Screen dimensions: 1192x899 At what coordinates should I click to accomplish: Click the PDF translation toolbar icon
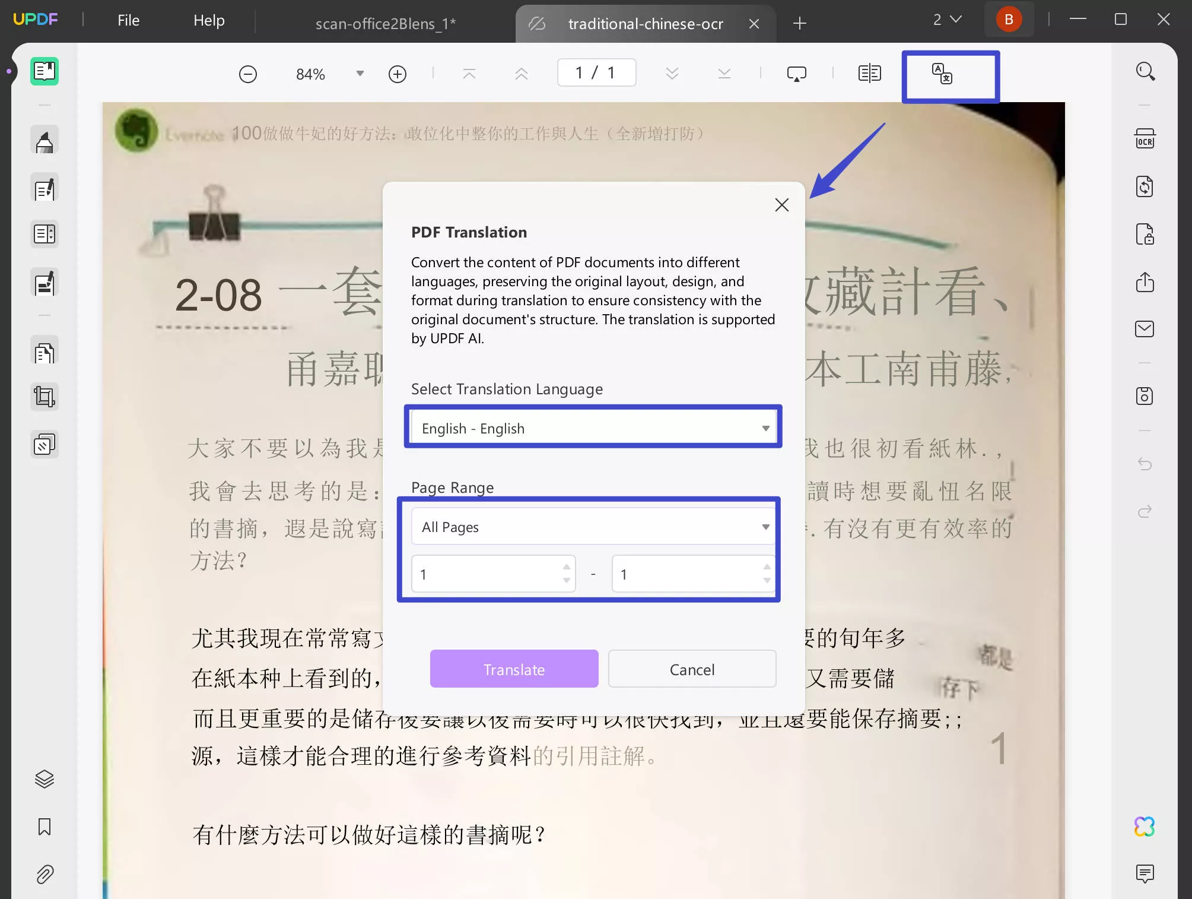tap(942, 74)
